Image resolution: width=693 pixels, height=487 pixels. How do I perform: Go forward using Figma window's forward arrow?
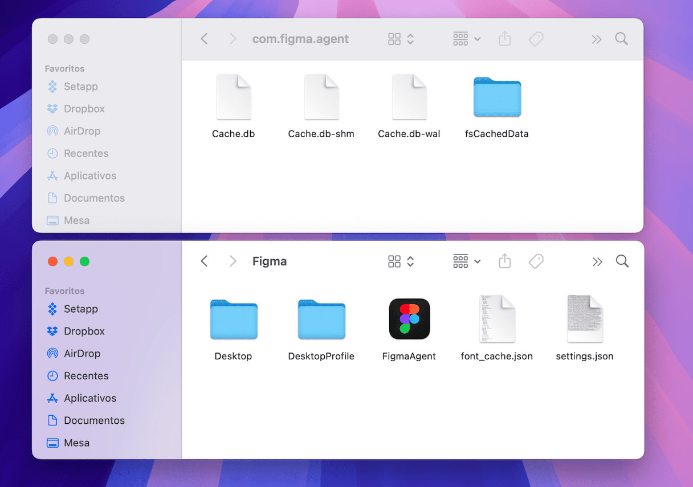tap(233, 261)
